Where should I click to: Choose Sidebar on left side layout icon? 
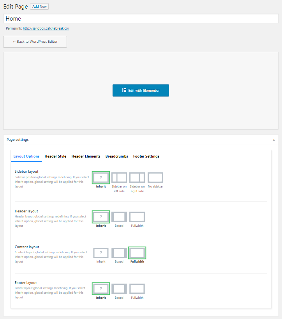pyautogui.click(x=119, y=178)
